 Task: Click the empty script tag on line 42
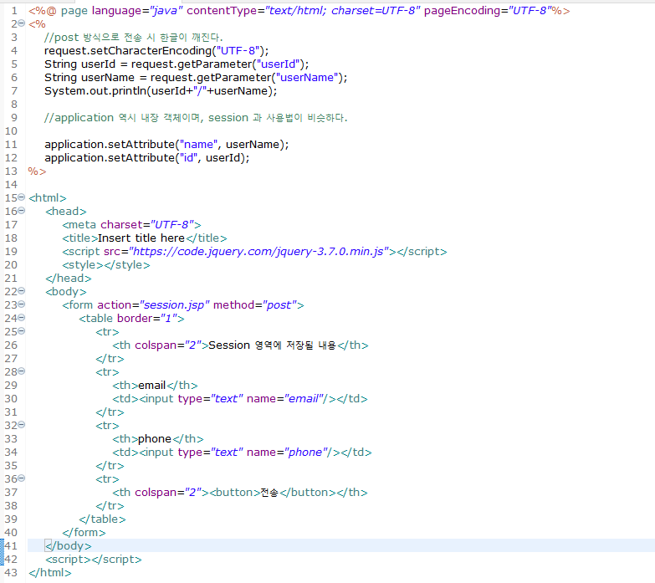pos(94,560)
